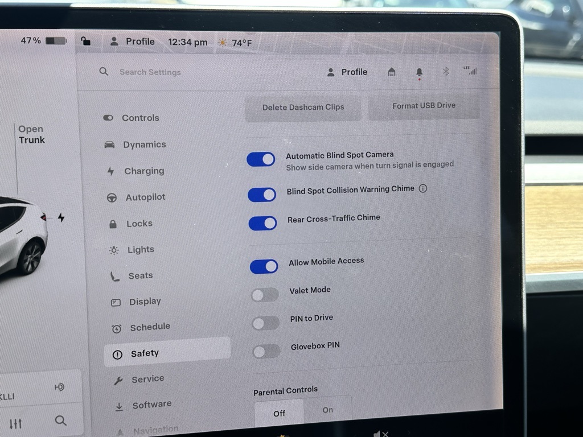Viewport: 583px width, 437px height.
Task: Open the Dynamics settings menu
Action: pos(135,145)
